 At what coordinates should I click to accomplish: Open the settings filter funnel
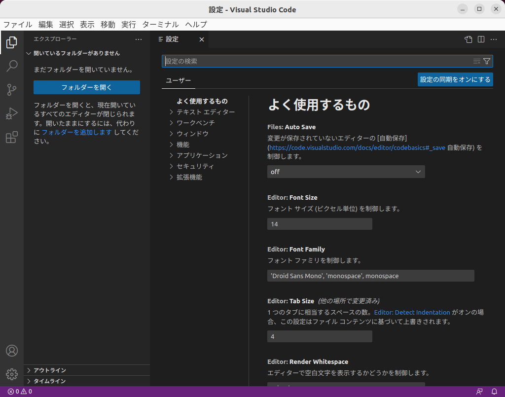487,61
